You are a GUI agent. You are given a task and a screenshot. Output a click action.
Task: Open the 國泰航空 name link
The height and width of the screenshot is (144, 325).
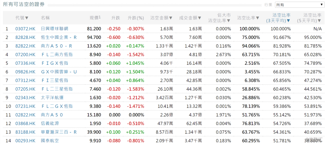coord(50,140)
